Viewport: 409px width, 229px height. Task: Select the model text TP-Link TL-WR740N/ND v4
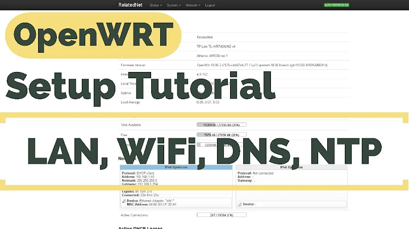[216, 46]
